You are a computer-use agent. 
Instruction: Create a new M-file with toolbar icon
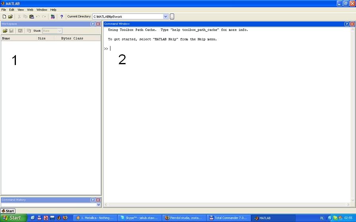pos(4,17)
